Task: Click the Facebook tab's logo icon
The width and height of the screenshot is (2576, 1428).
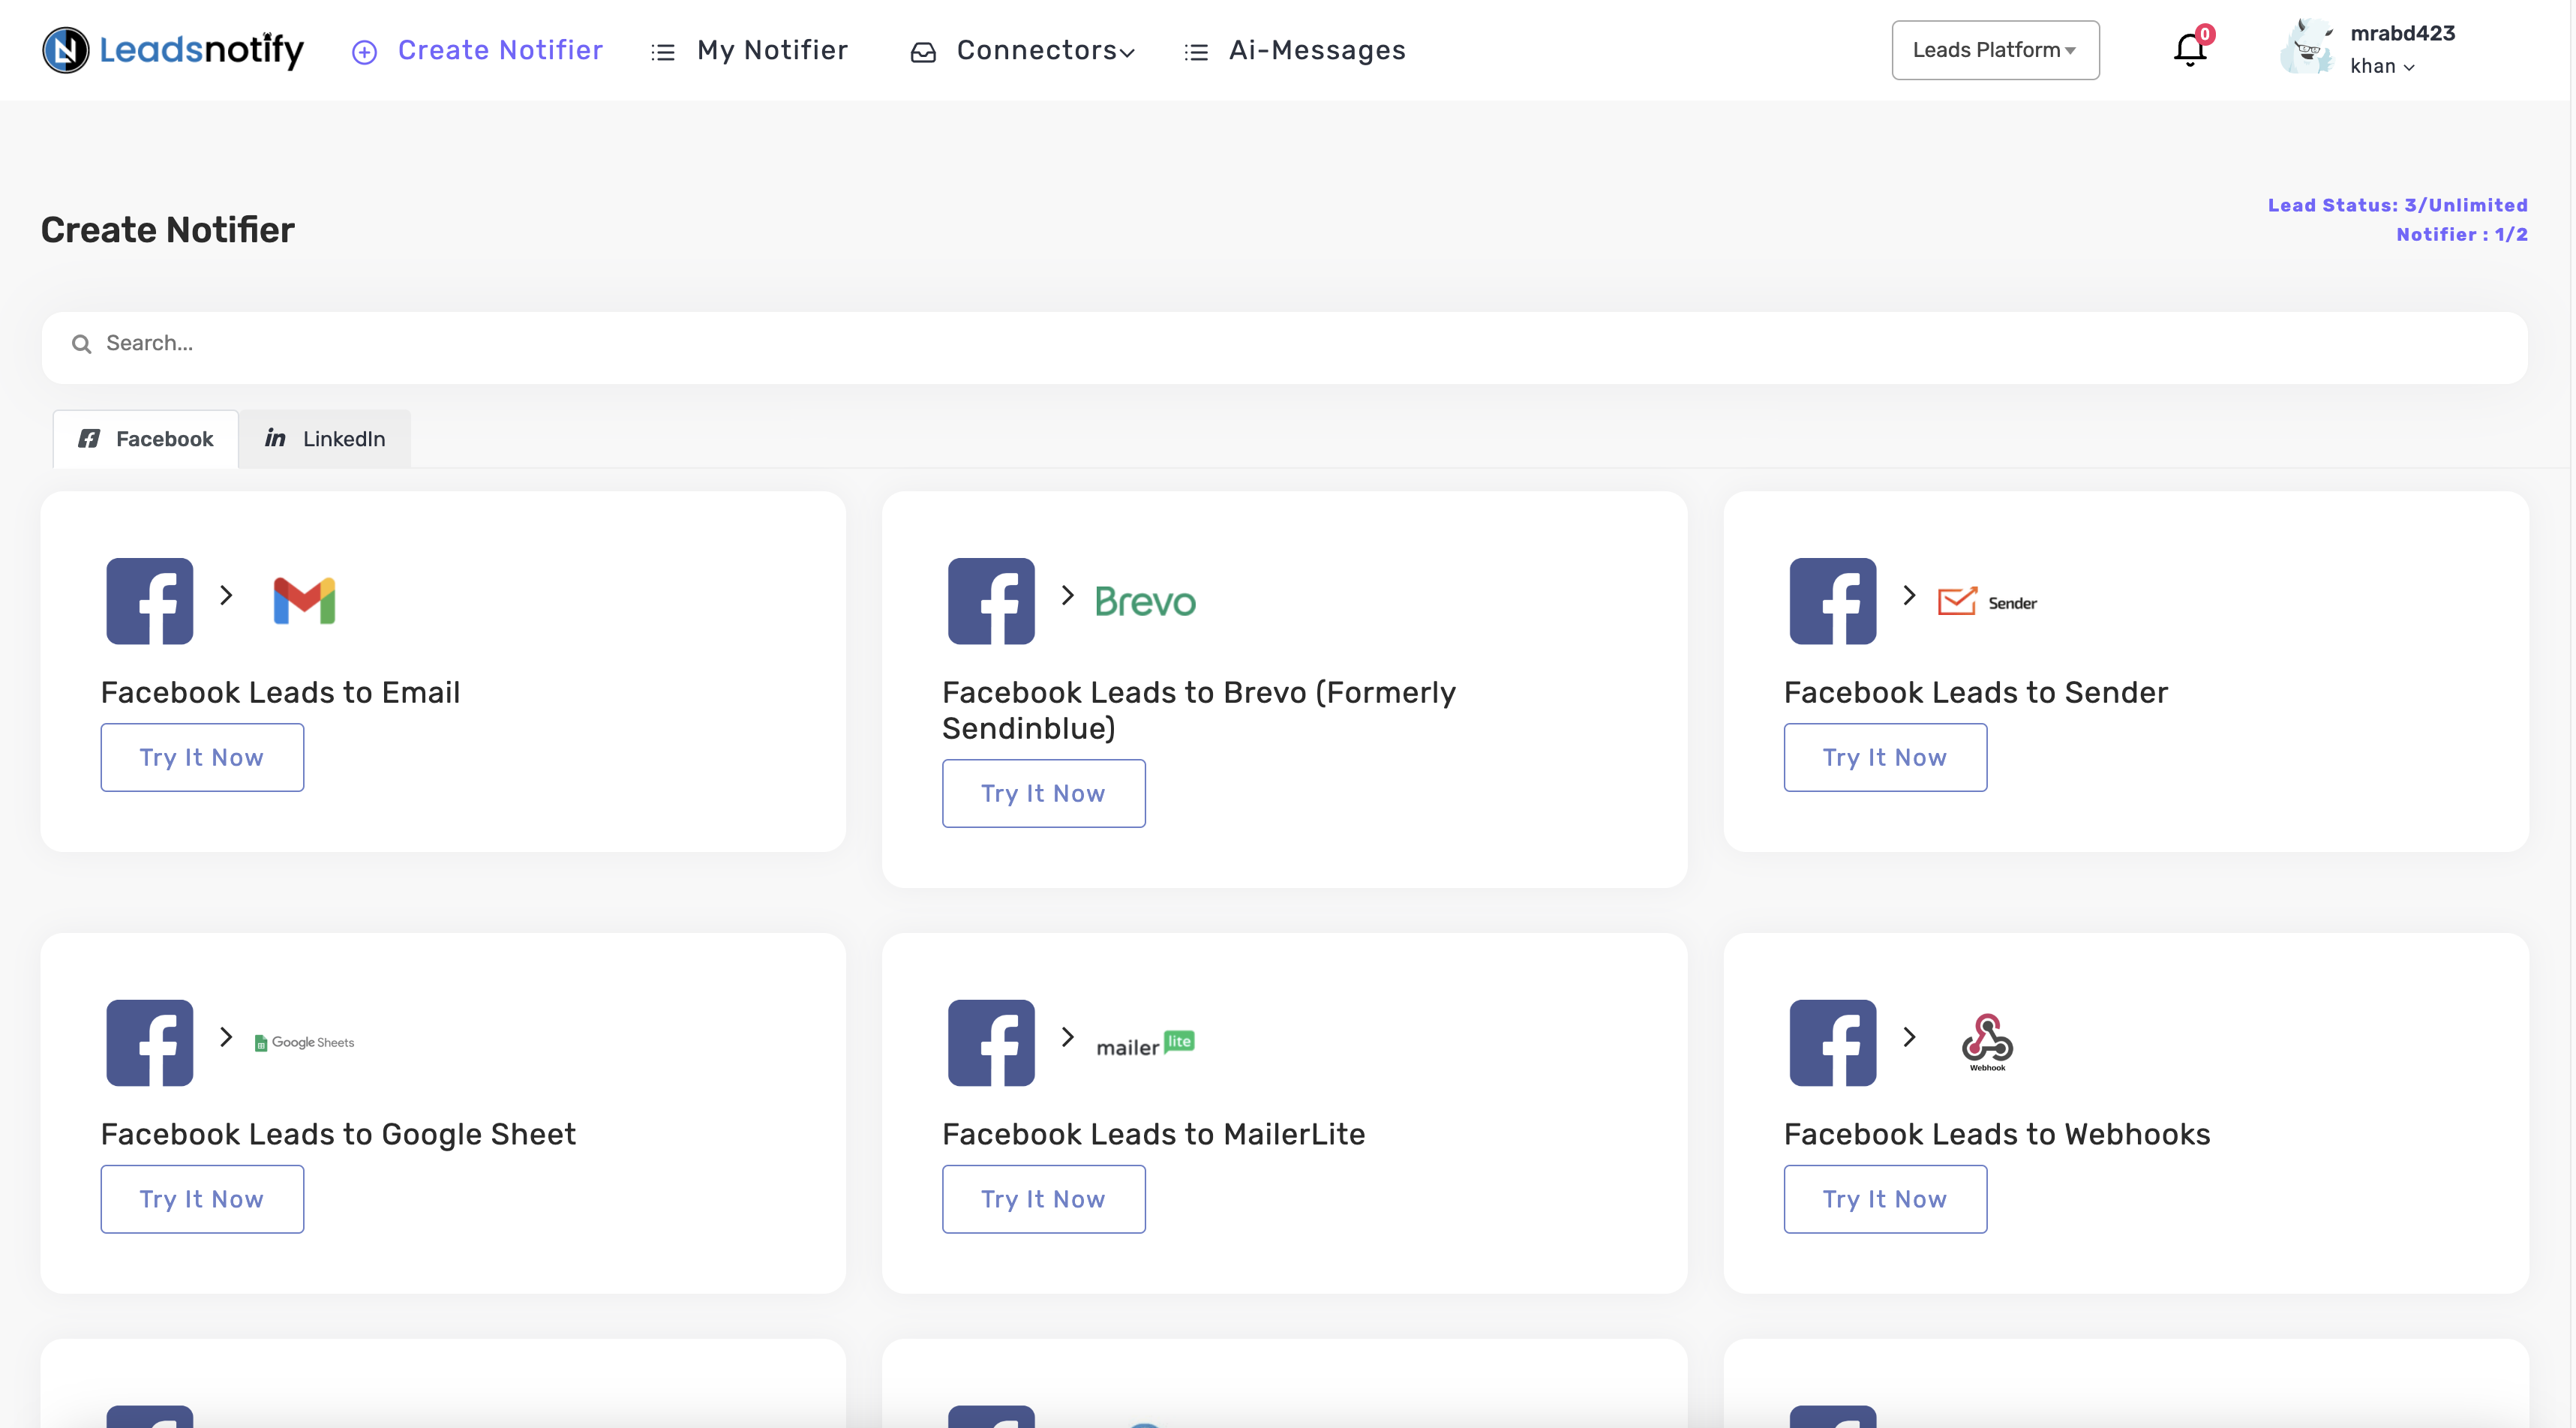Action: point(89,438)
